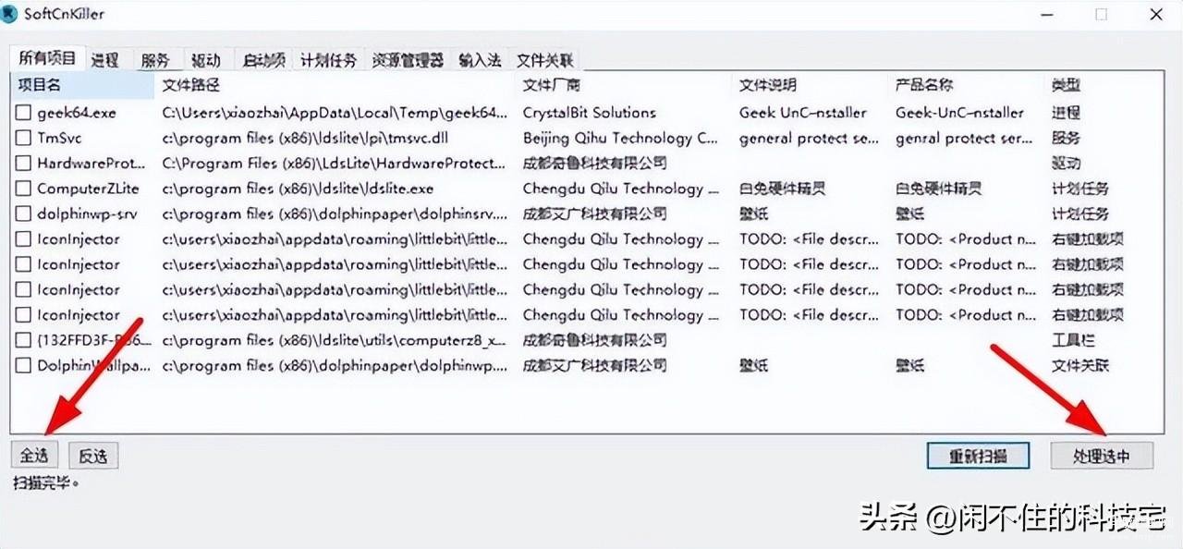1183x549 pixels.
Task: Click the SoftCnKiller app icon in title bar
Action: click(11, 14)
